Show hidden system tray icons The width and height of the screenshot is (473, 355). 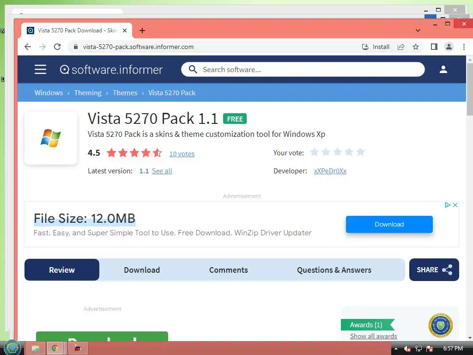[x=396, y=349]
